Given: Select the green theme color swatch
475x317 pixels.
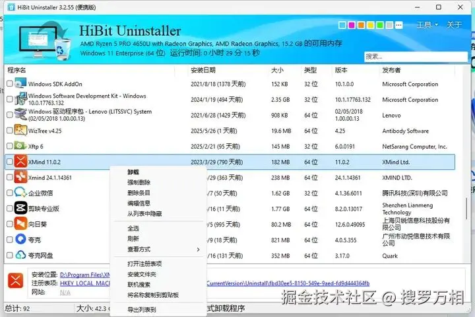Looking at the screenshot, I should coord(380,25).
